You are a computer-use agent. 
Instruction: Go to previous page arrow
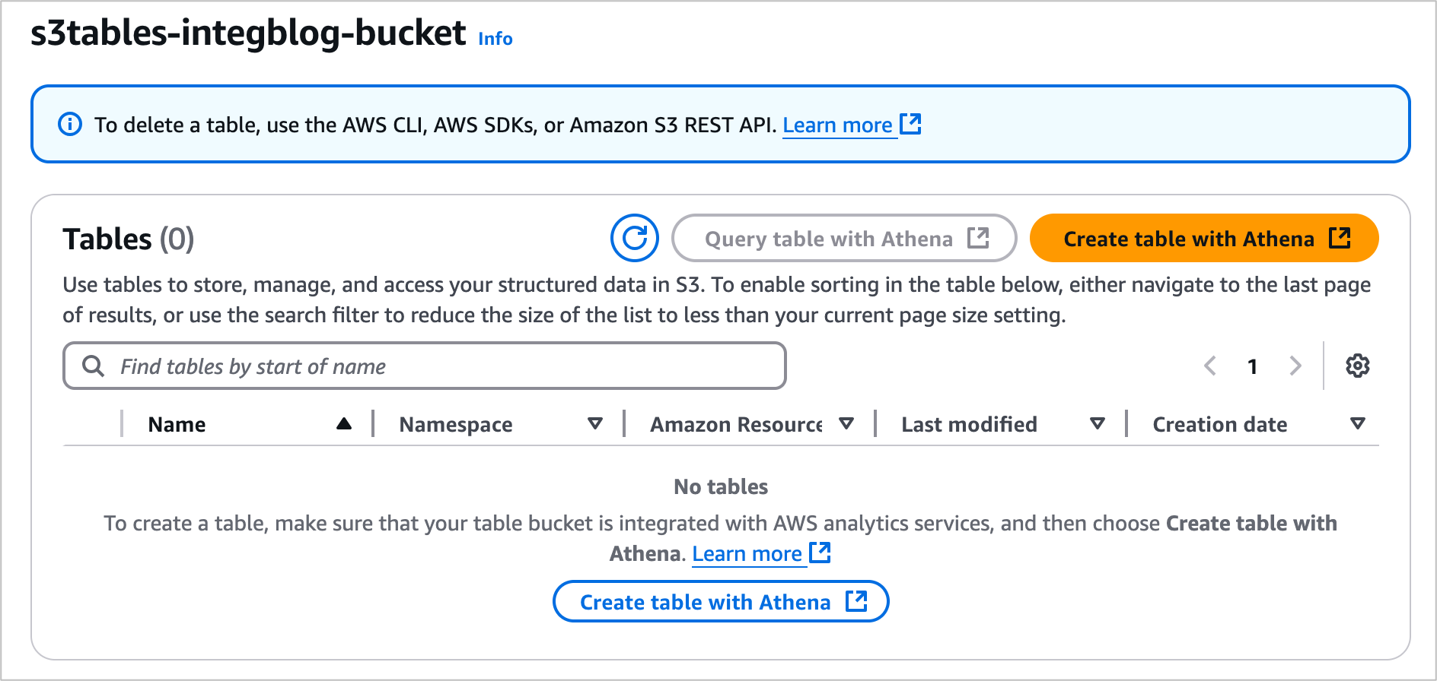(x=1210, y=366)
